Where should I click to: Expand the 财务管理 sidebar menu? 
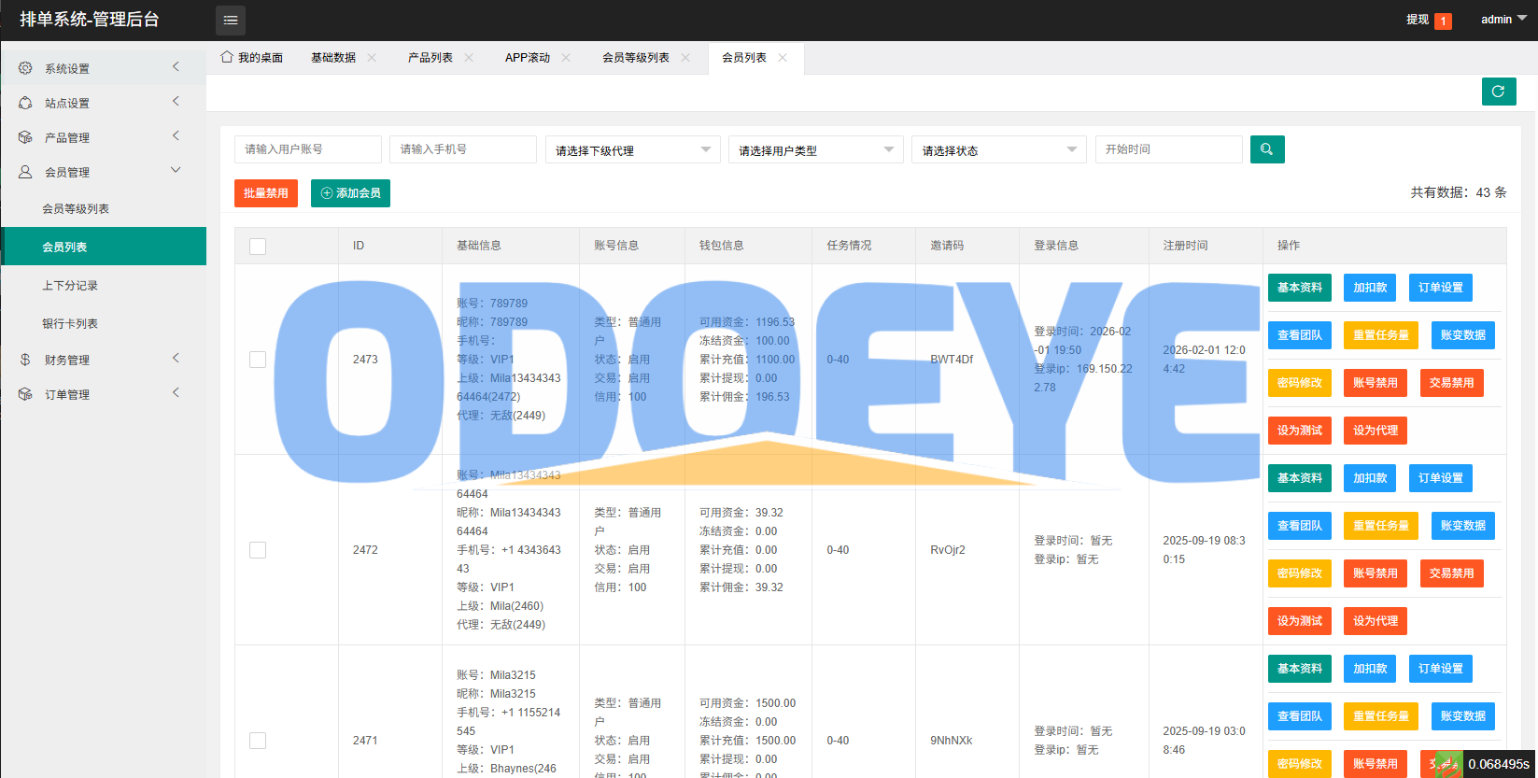[x=67, y=360]
